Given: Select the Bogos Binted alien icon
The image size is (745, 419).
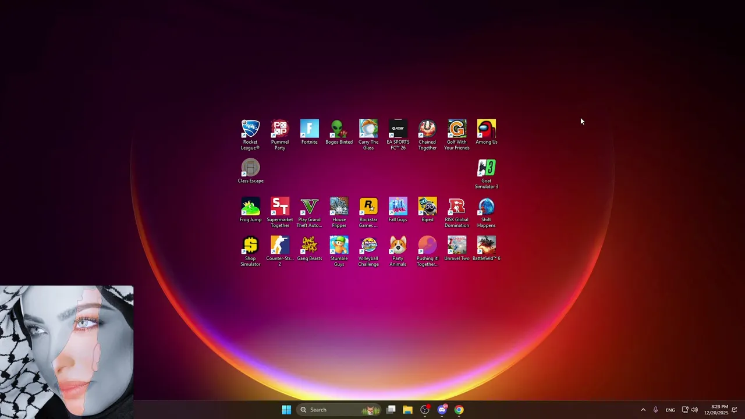Looking at the screenshot, I should click(x=339, y=132).
